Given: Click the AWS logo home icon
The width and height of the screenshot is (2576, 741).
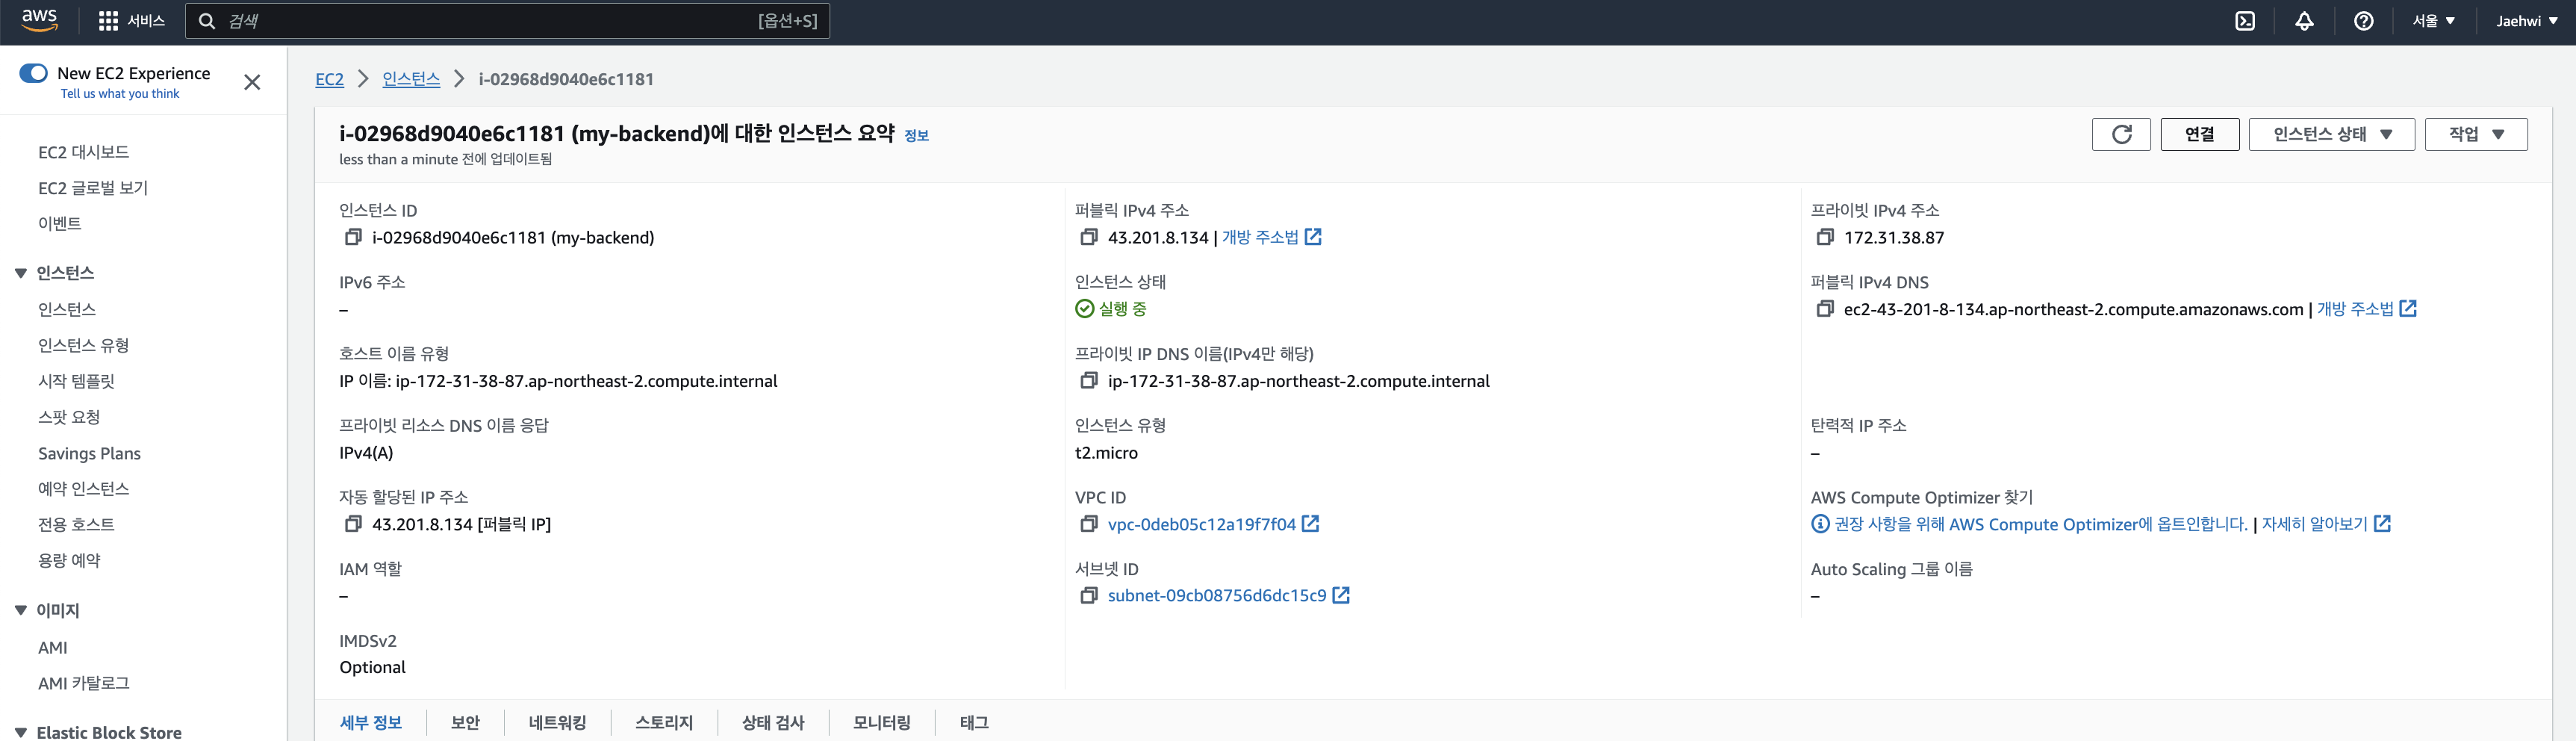Looking at the screenshot, I should point(40,20).
